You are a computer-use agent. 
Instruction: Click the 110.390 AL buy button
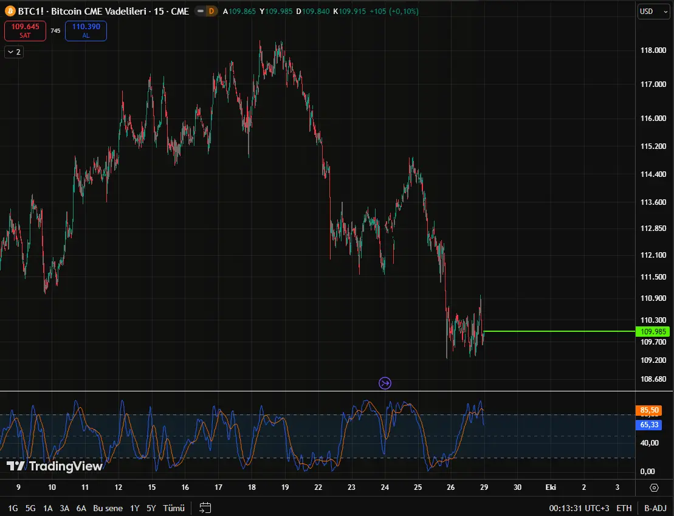point(86,30)
